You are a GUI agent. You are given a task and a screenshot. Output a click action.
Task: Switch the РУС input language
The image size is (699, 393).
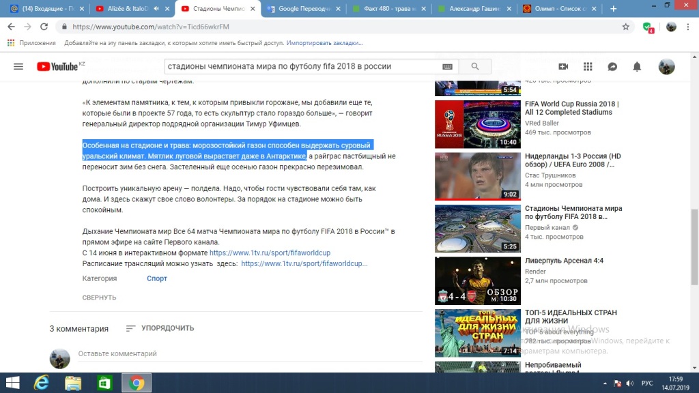pos(647,383)
